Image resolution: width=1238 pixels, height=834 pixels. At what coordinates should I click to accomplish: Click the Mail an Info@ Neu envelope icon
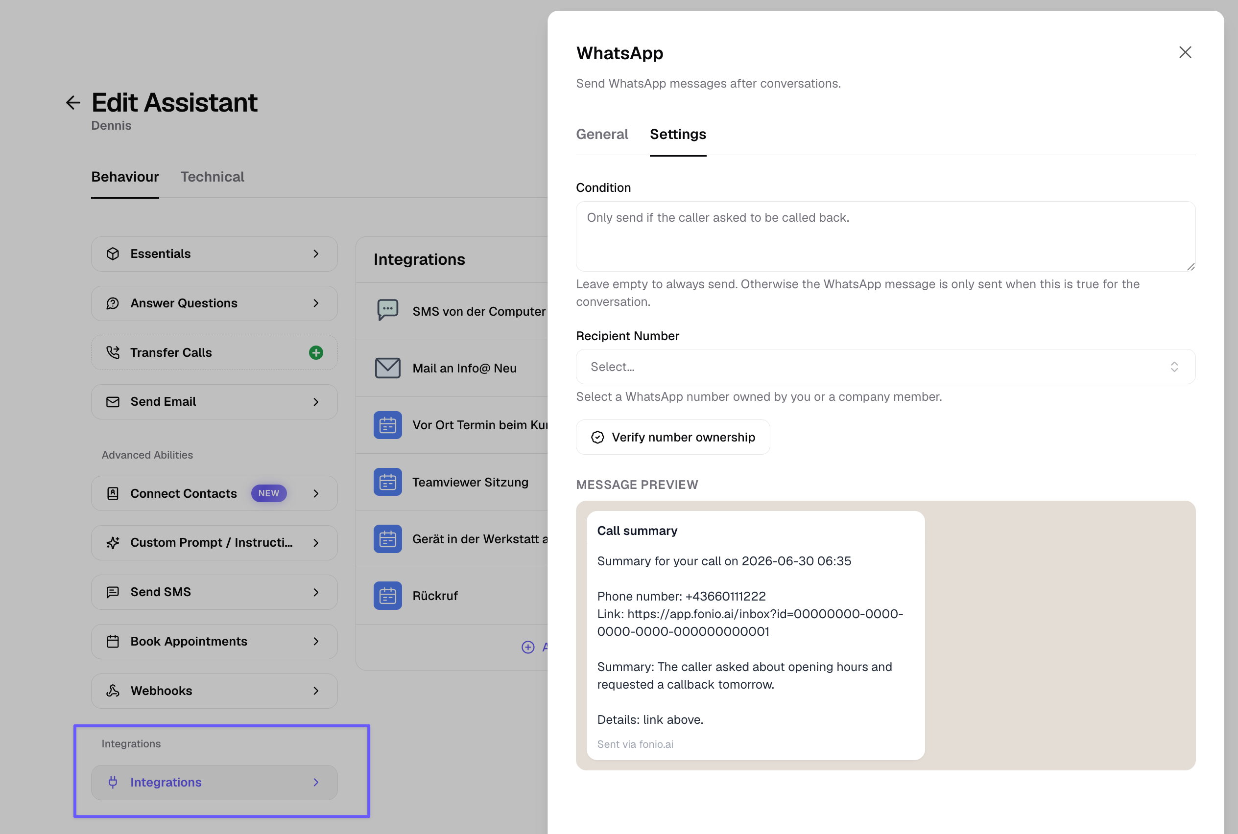pyautogui.click(x=387, y=368)
